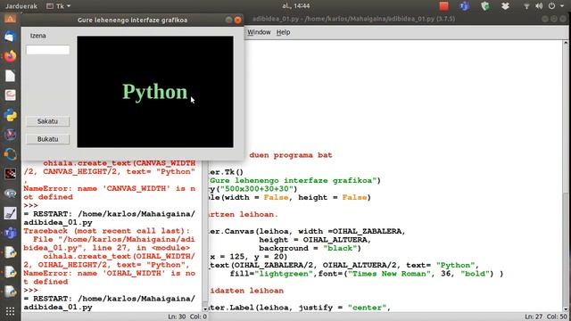Click the Sakatu button
Viewport: 571px width, 321px height.
click(47, 121)
